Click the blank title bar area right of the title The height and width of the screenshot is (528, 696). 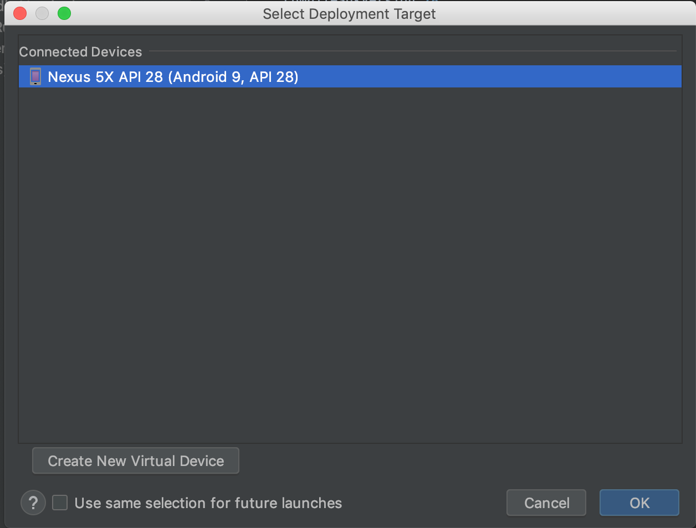(x=554, y=14)
